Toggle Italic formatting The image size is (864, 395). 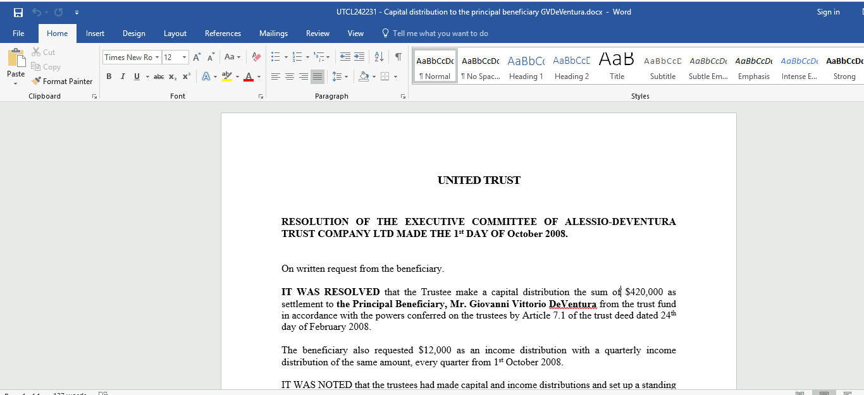[123, 76]
